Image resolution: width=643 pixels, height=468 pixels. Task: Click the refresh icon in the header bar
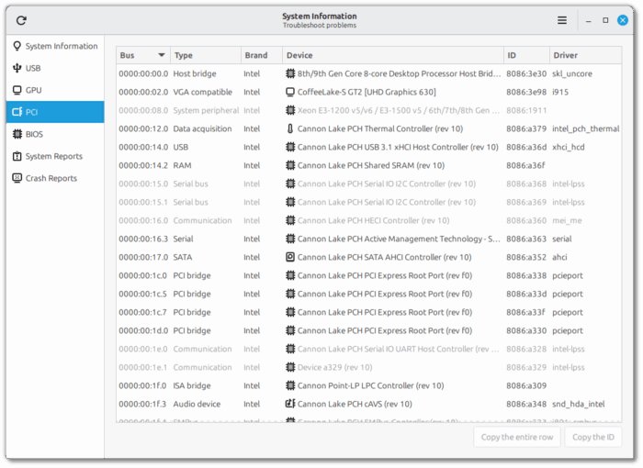[21, 20]
